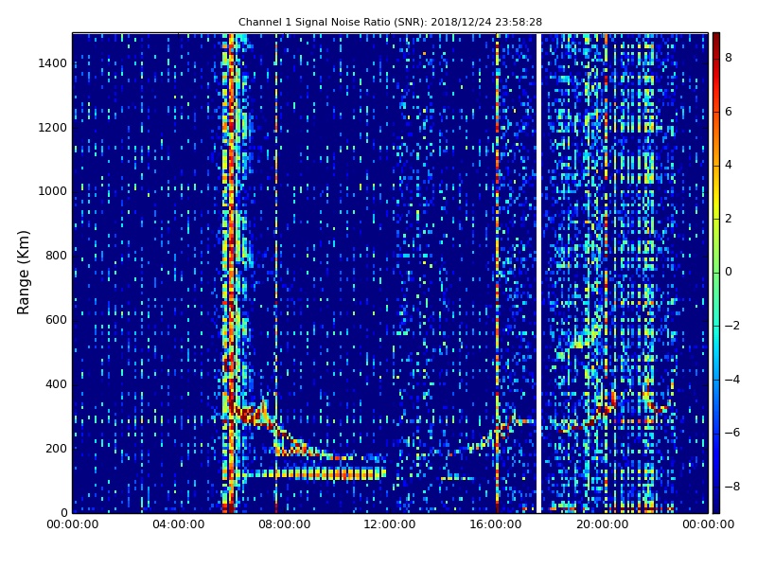Click the 400 range tick label
The height and width of the screenshot is (568, 757).
56,384
